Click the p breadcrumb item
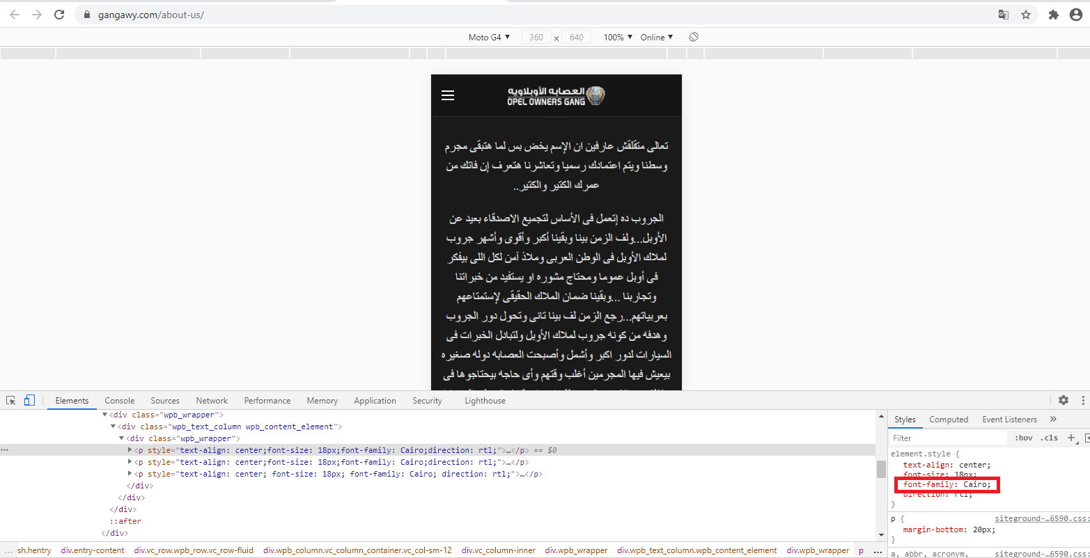Image resolution: width=1090 pixels, height=558 pixels. click(861, 550)
